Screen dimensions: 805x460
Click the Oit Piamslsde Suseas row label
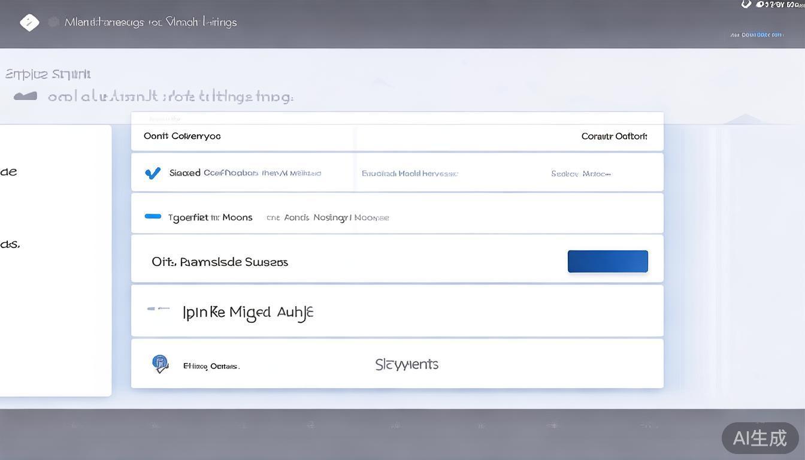[220, 262]
